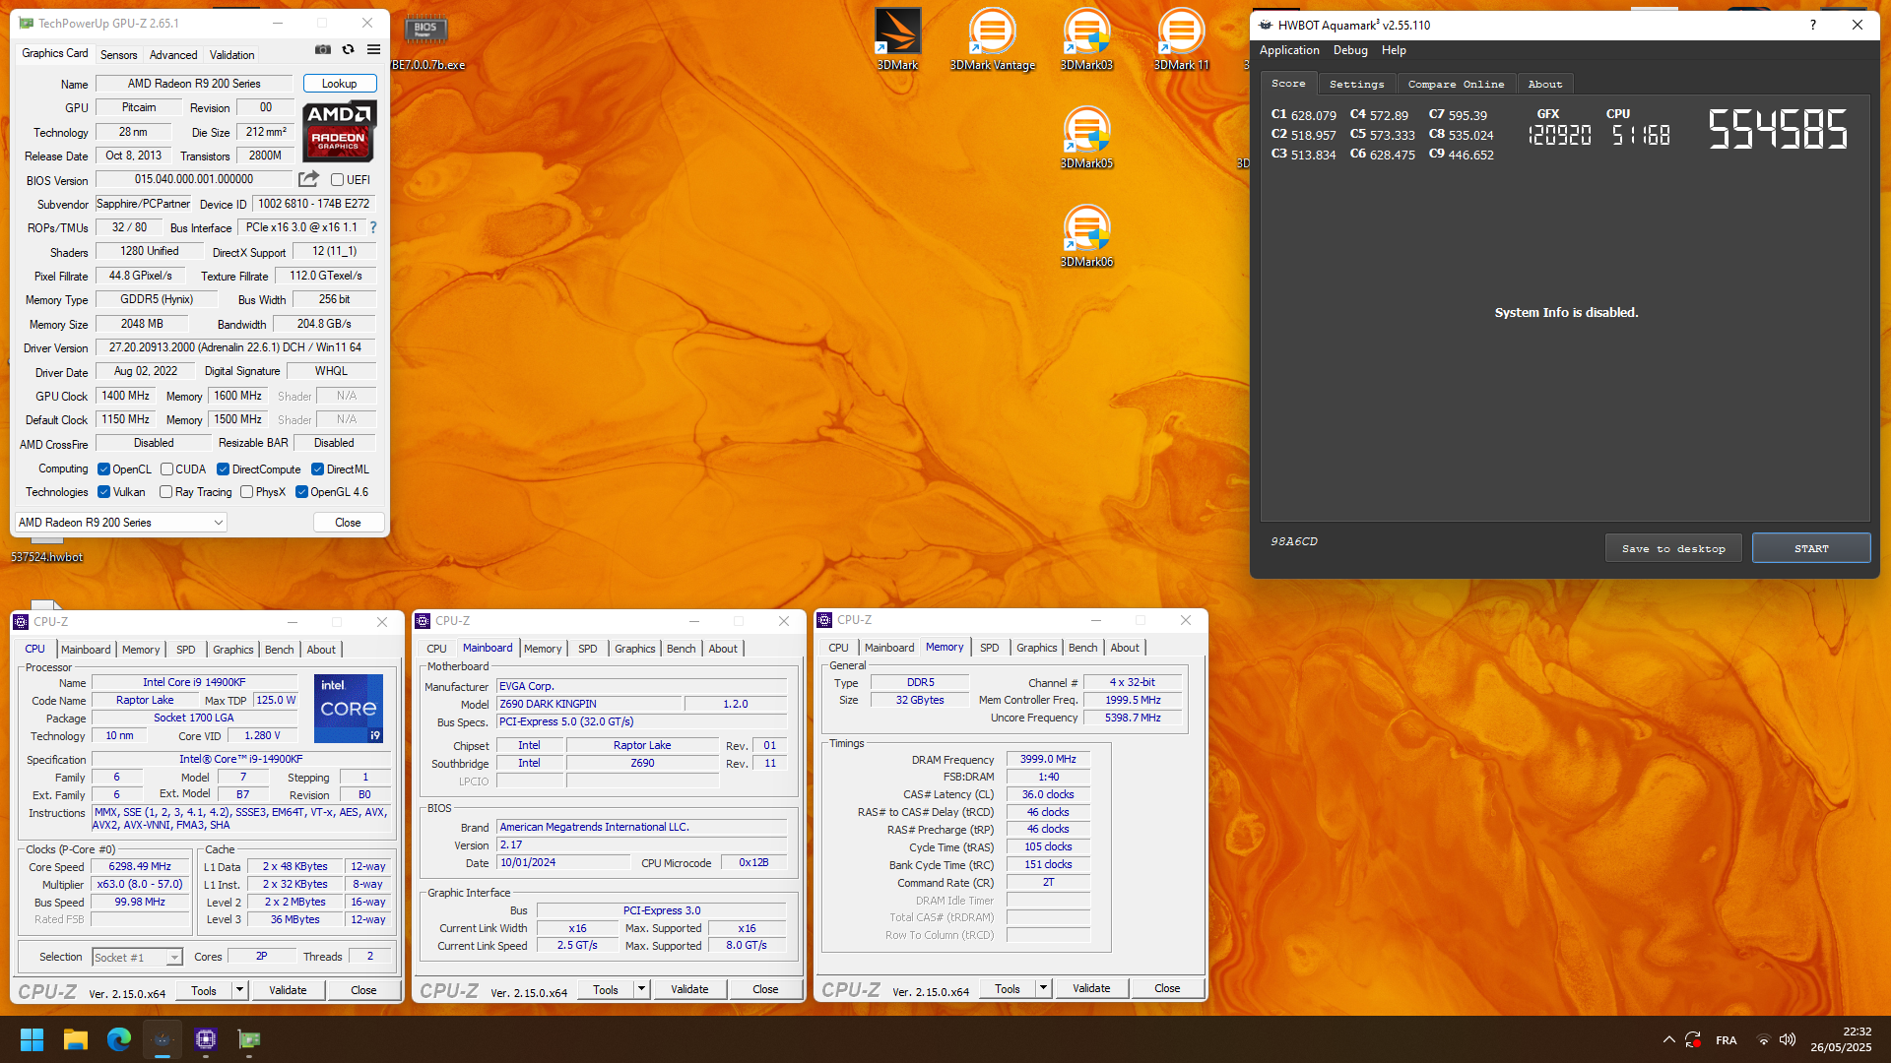
Task: Toggle the Vulkan checkbox
Action: (103, 492)
